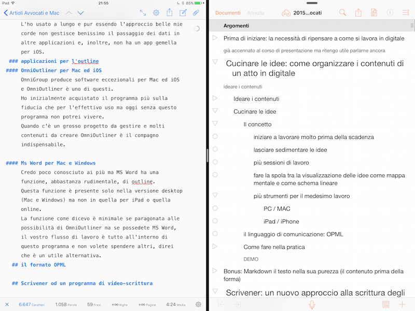Collapse the Cucinare le idee sub-row
The height and width of the screenshot is (311, 415).
(x=215, y=111)
